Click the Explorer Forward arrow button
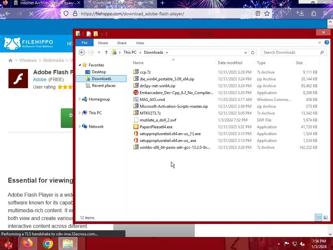Screen dimensions: 333x250 (x=91, y=52)
